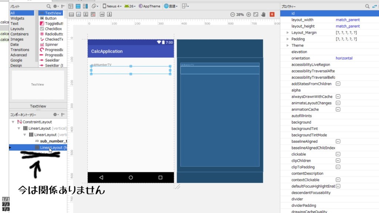Open the layout variants dropdown

[185, 6]
